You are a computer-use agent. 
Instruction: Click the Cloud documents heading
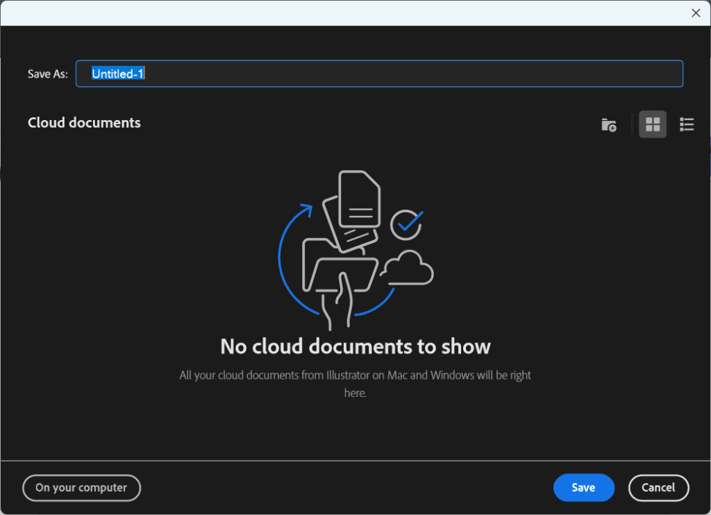(84, 123)
